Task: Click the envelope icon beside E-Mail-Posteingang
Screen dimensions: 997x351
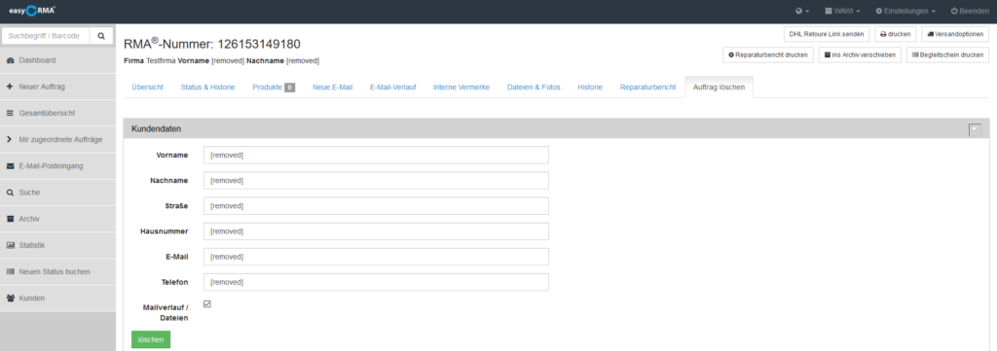Action: click(10, 166)
